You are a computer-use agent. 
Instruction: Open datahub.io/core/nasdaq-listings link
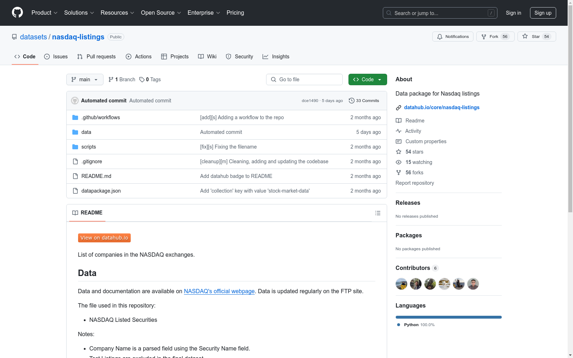pyautogui.click(x=442, y=107)
